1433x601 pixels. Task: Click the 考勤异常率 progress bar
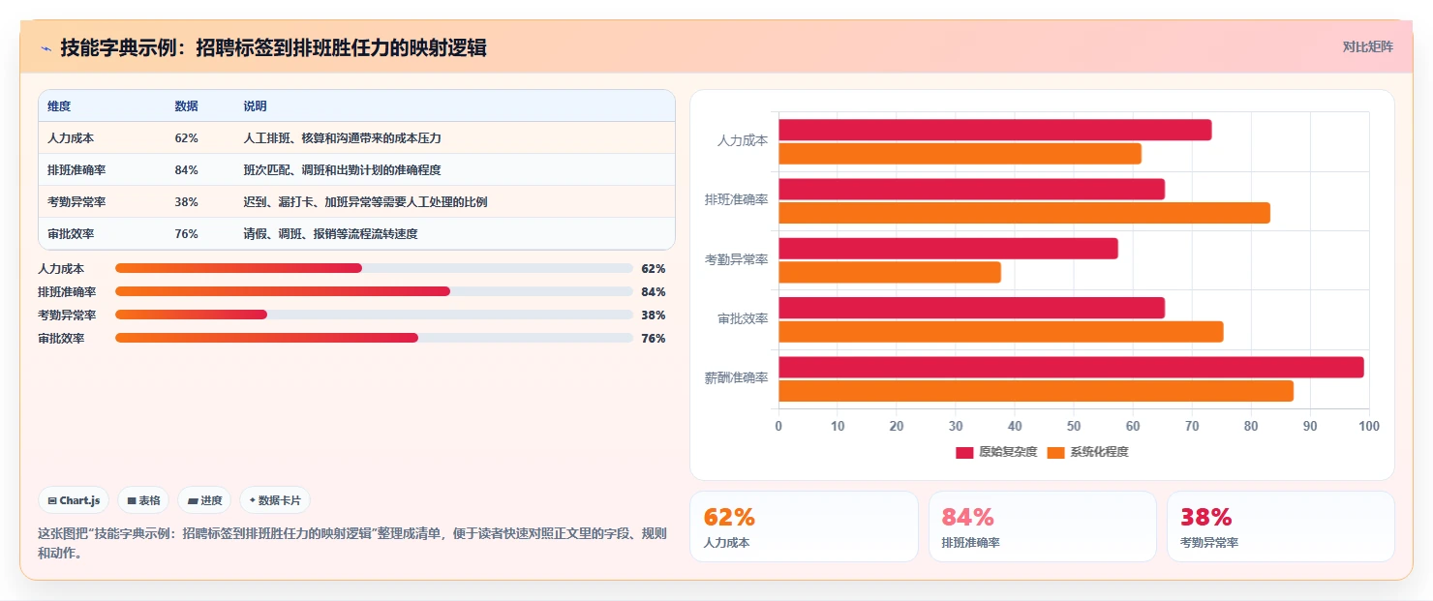pos(374,315)
